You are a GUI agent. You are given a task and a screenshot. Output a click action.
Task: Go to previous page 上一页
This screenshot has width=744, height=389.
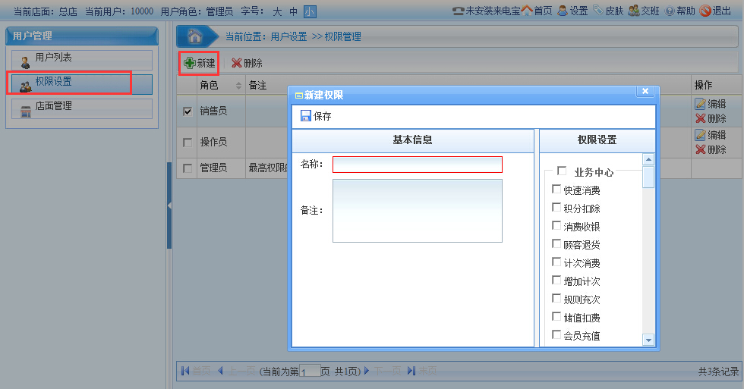236,371
